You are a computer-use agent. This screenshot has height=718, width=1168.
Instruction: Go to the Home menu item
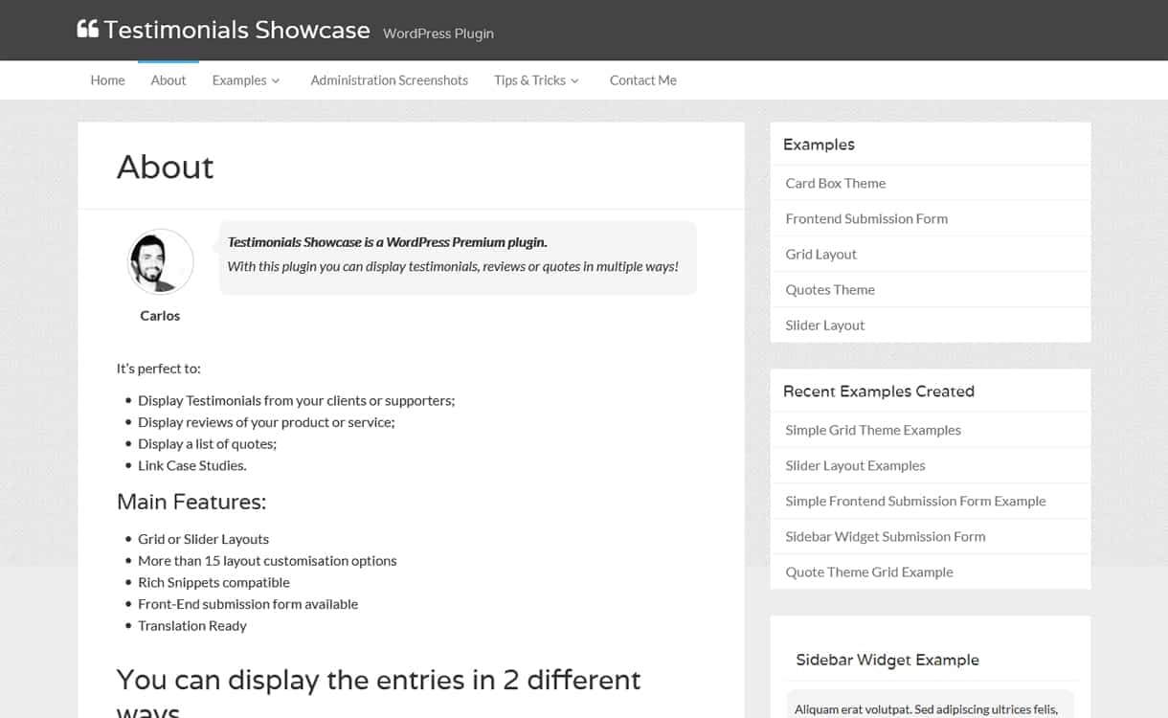(x=107, y=80)
